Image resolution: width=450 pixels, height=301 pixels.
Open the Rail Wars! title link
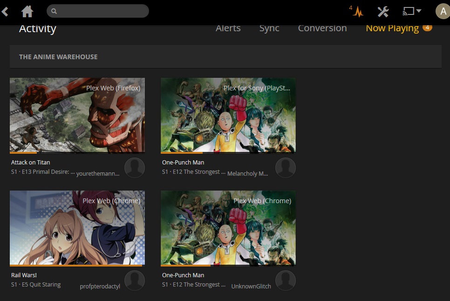[x=24, y=275]
